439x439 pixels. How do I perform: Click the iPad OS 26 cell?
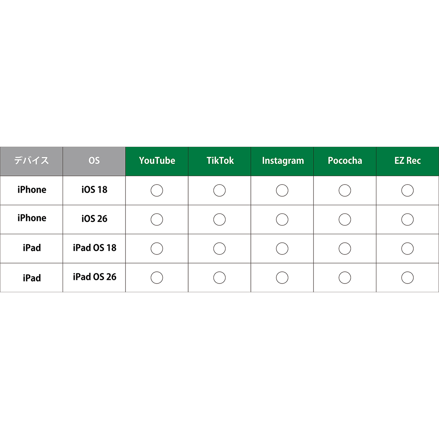[94, 277]
